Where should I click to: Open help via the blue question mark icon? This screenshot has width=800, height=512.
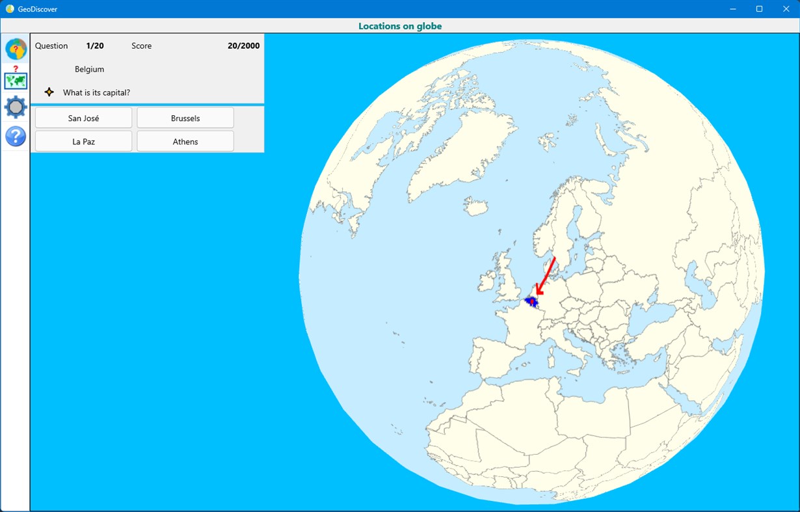[x=15, y=136]
